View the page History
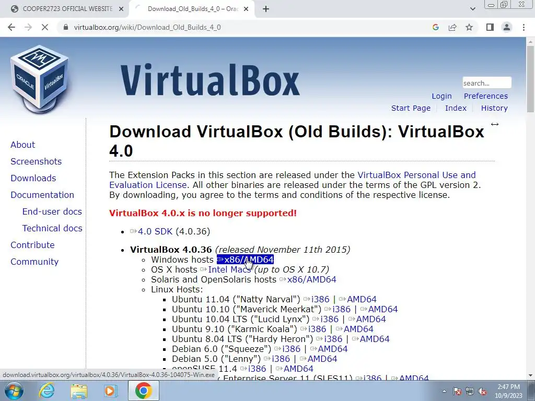The height and width of the screenshot is (401, 535). point(494,108)
